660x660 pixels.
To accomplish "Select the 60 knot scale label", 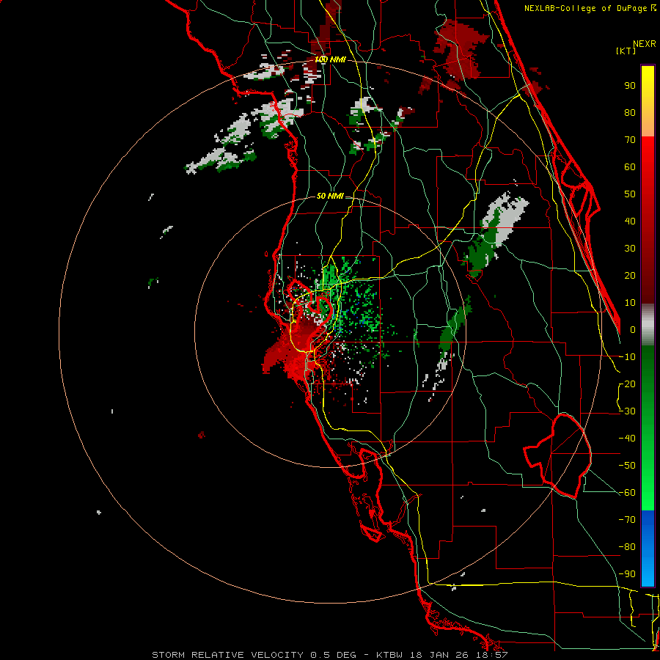I will click(630, 167).
